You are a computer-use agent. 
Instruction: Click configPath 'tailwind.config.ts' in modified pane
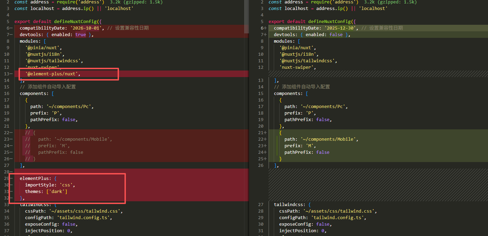click(x=337, y=217)
